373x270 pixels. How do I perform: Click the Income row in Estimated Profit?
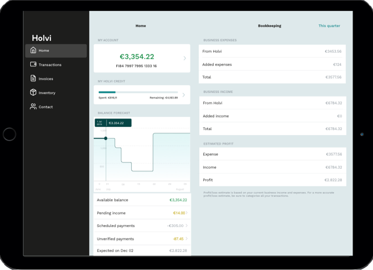[x=273, y=167]
